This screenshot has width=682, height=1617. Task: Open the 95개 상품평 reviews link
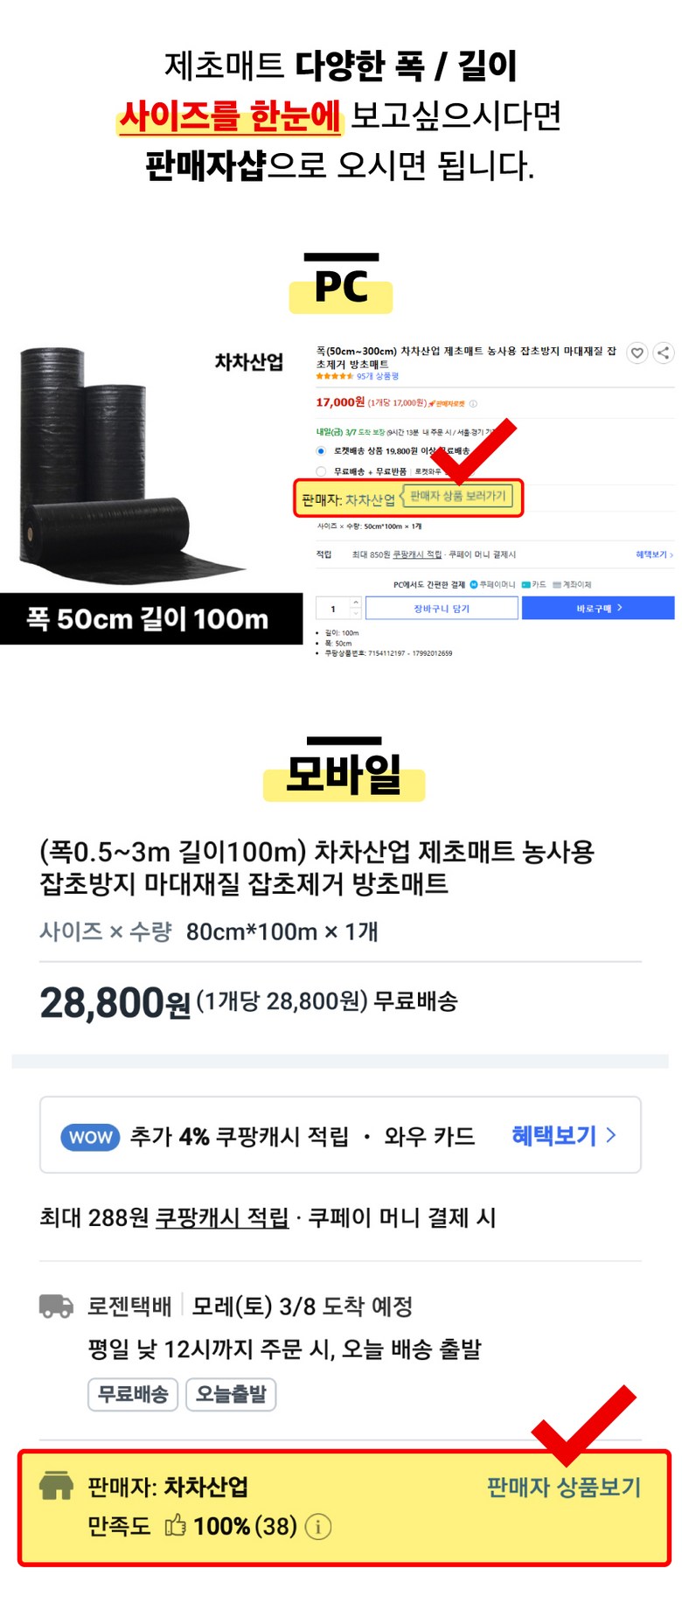378,376
